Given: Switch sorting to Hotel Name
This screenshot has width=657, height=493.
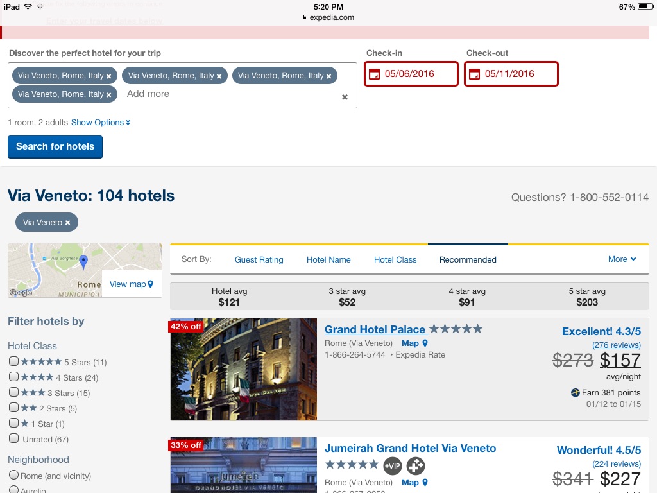Looking at the screenshot, I should click(x=328, y=259).
